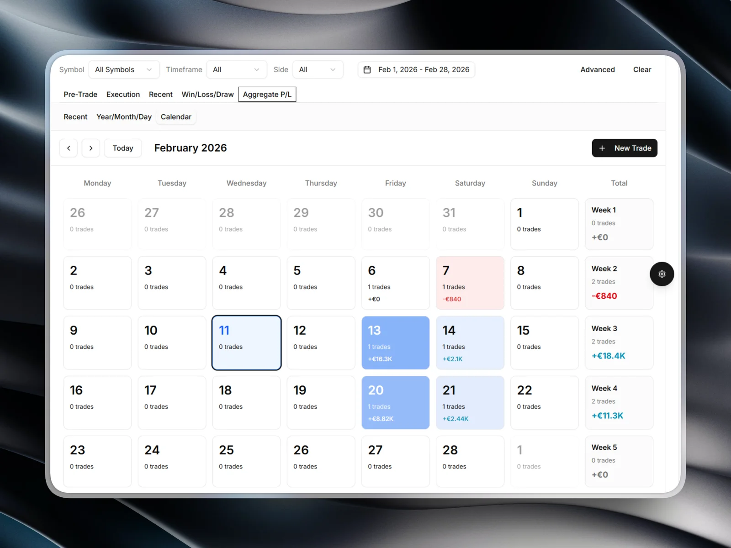This screenshot has height=548, width=731.
Task: Clear all filters
Action: tap(642, 69)
